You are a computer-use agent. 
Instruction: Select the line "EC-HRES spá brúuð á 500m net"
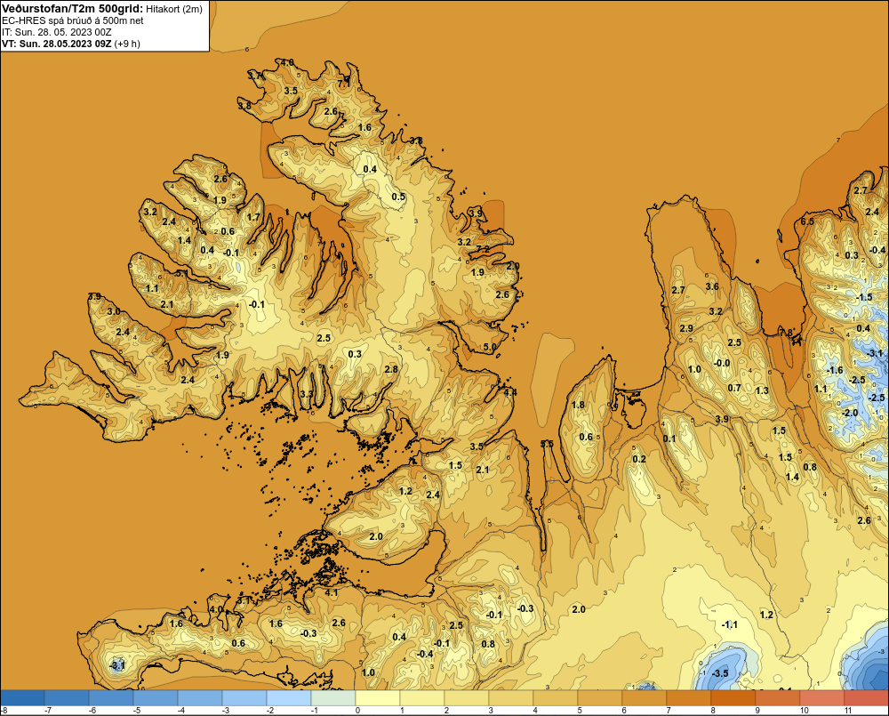click(x=73, y=21)
